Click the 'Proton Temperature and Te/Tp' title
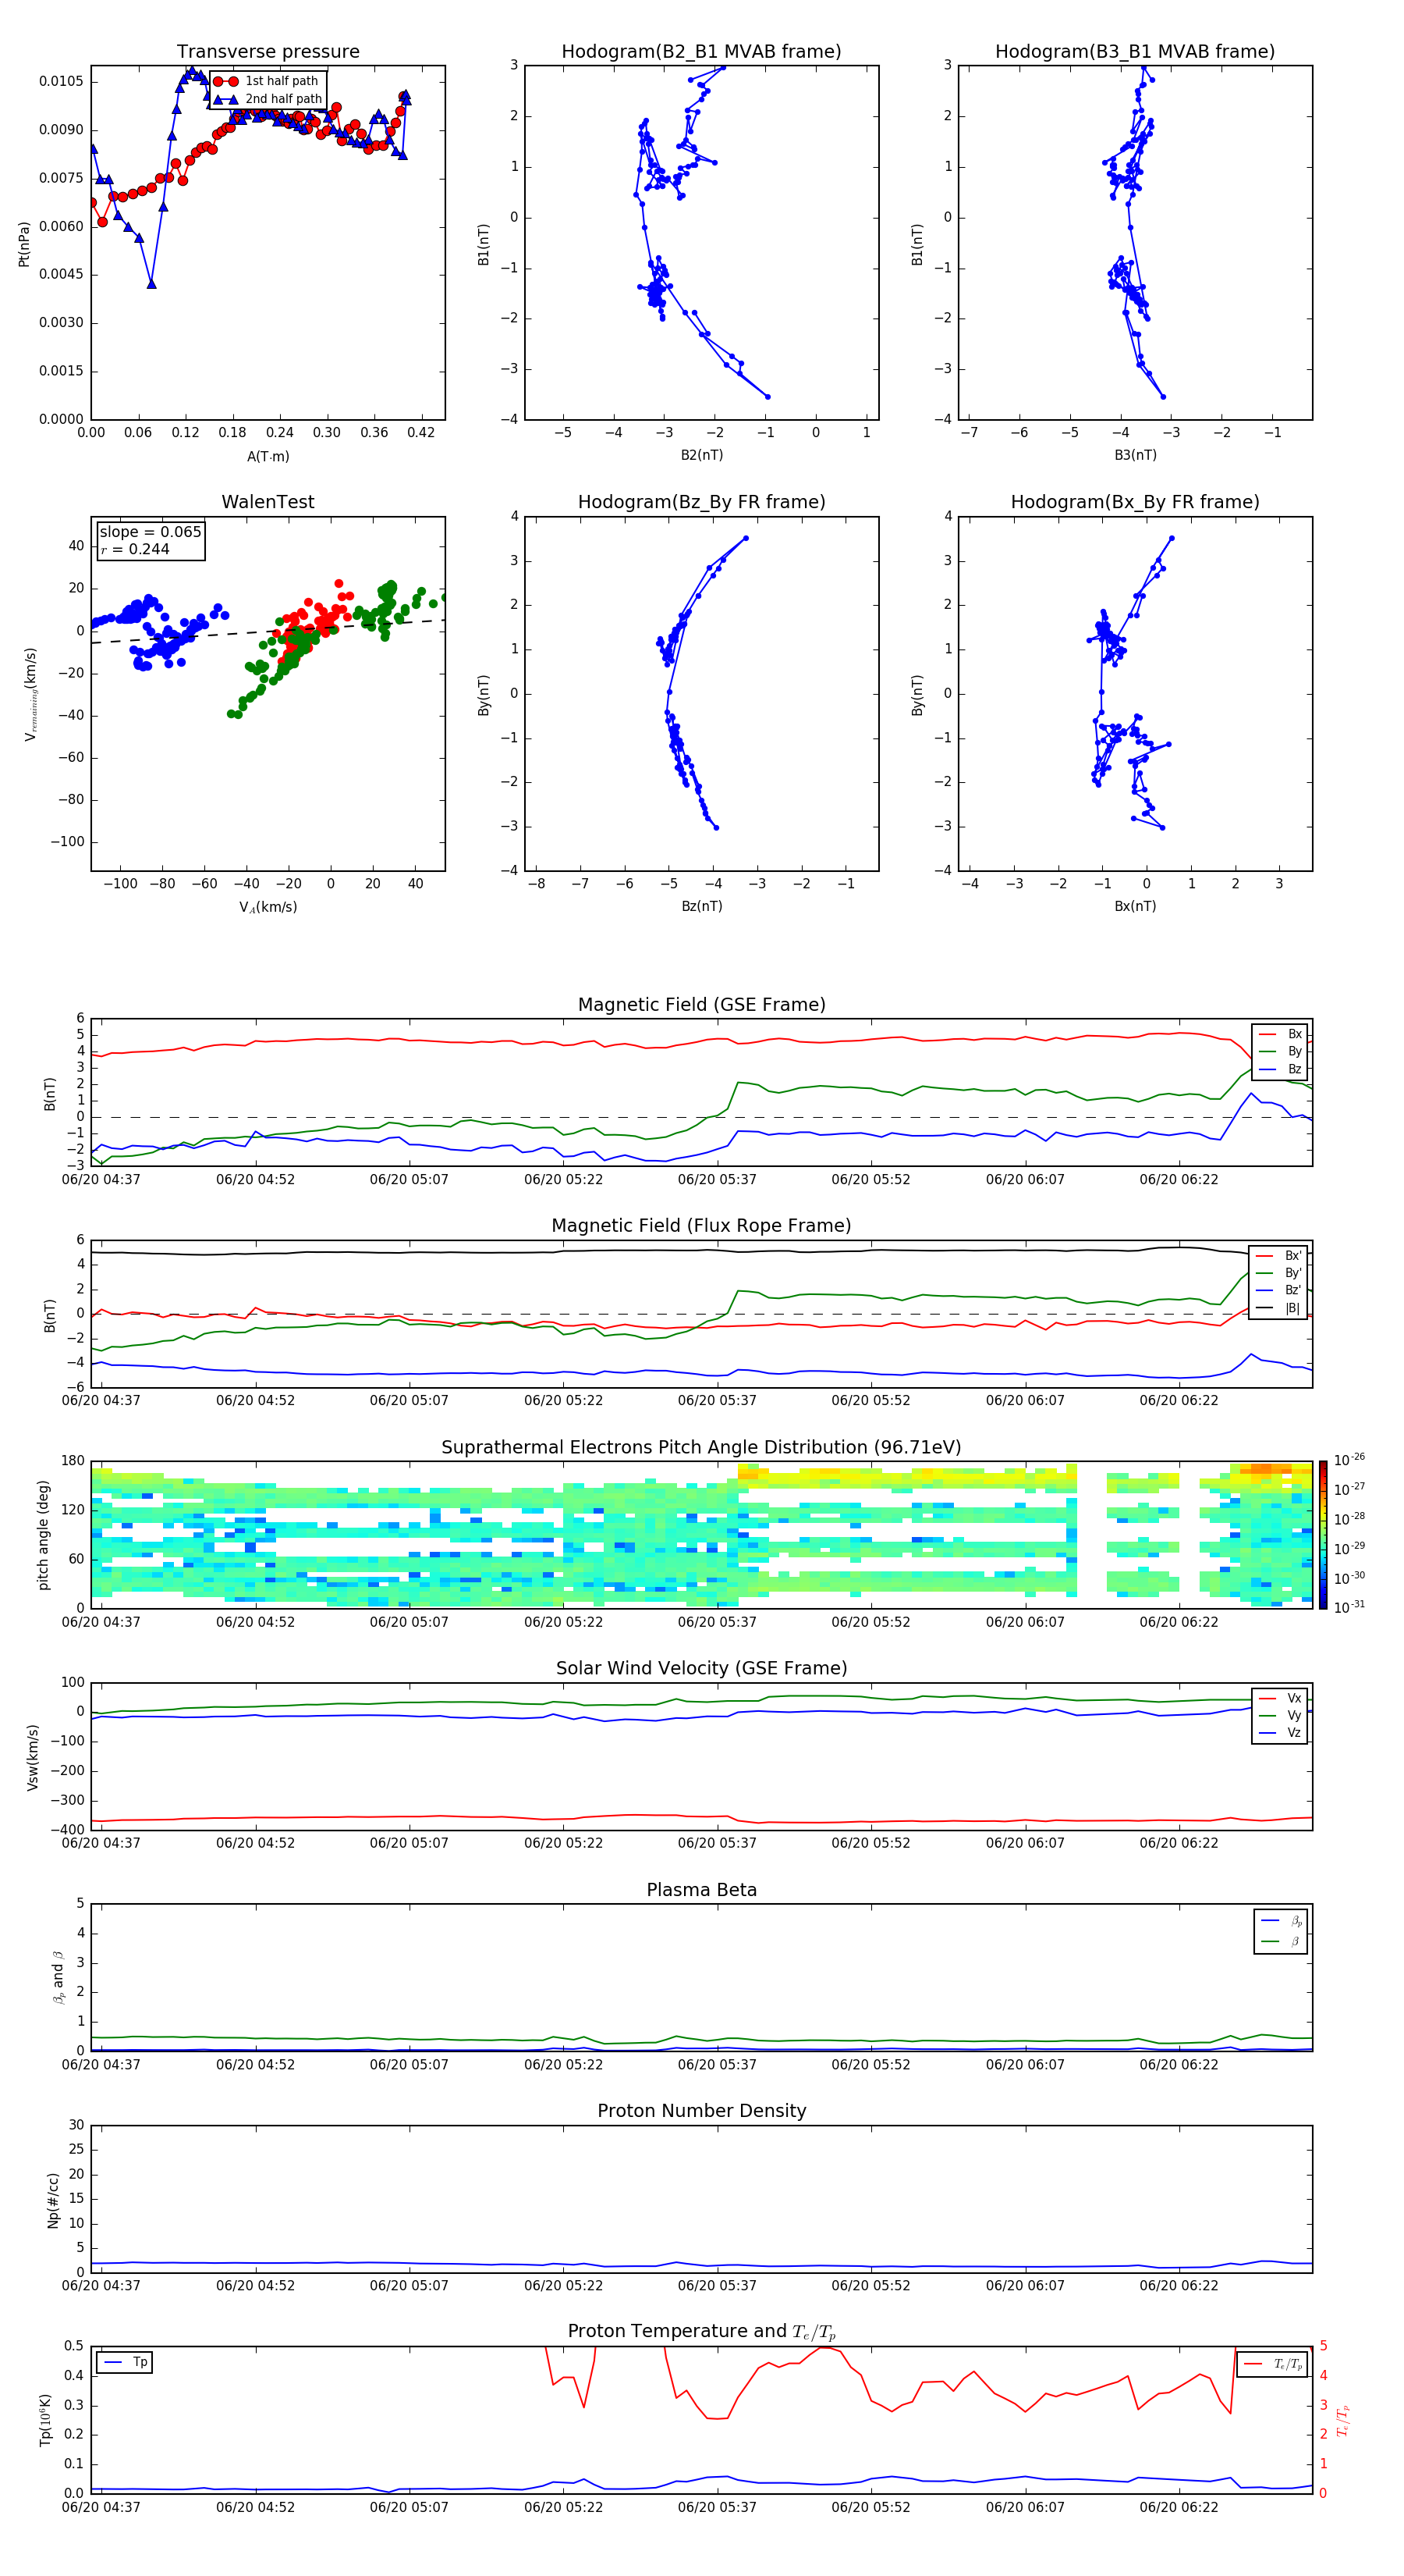1404x2576 pixels. coord(701,2332)
